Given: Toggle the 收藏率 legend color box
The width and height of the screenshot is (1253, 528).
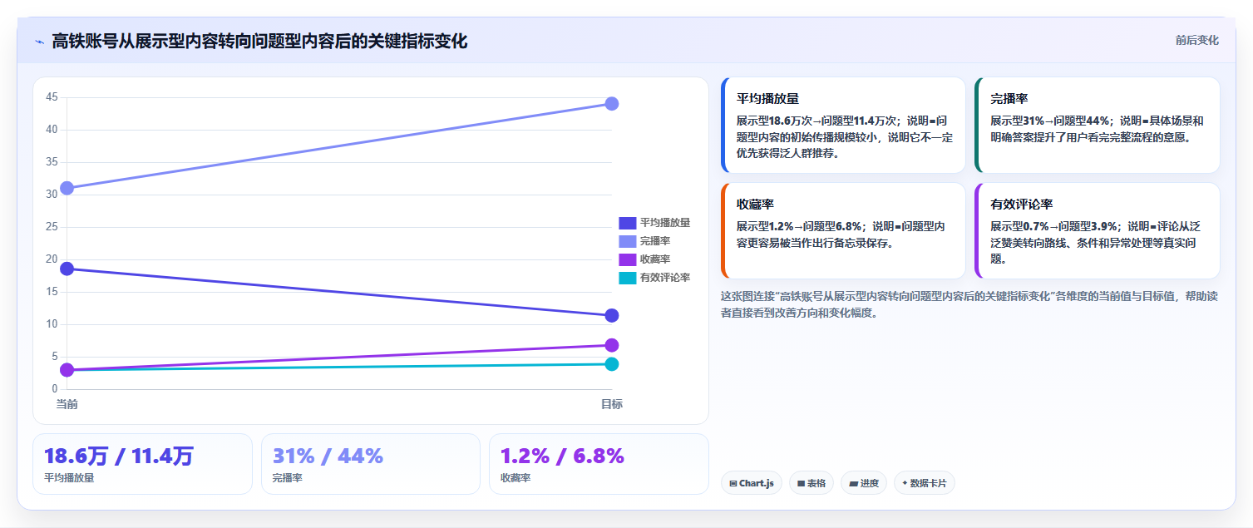Looking at the screenshot, I should (627, 259).
